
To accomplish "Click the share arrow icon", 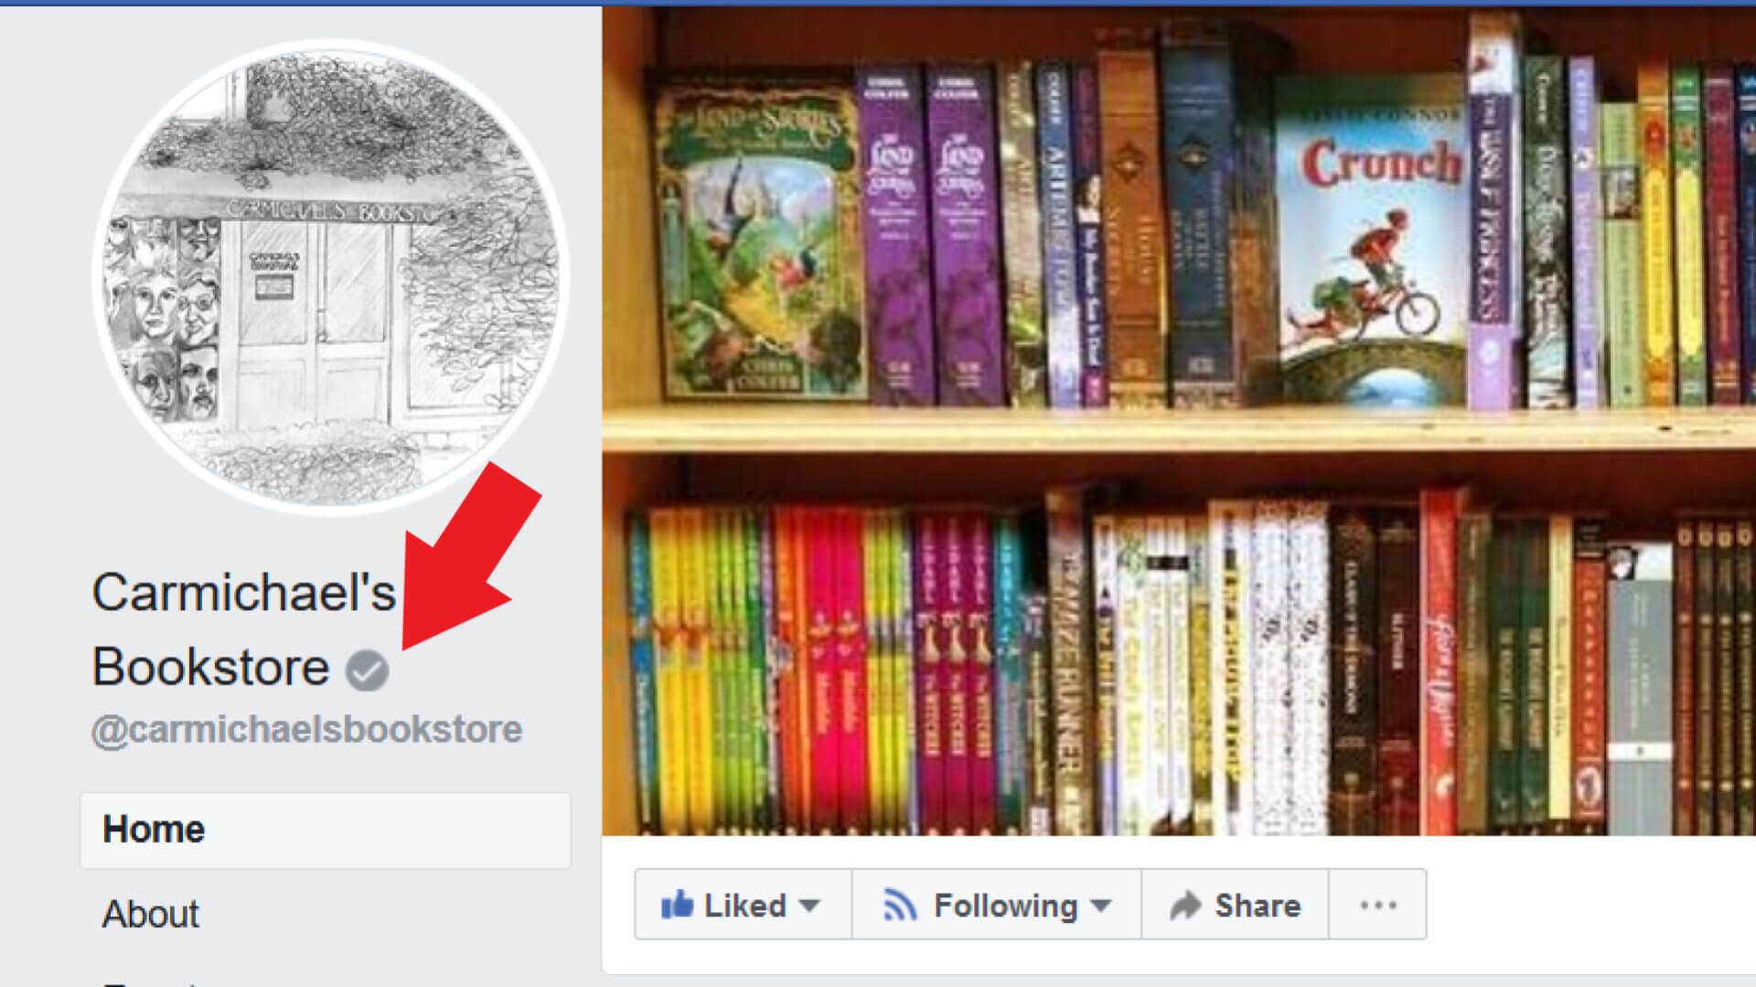I will click(x=1185, y=906).
